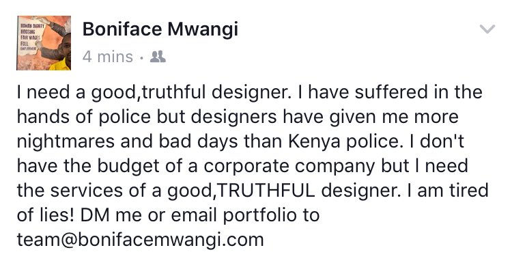Open Boniface Mwangi's profile picture
This screenshot has height=263, width=512.
pyautogui.click(x=44, y=43)
